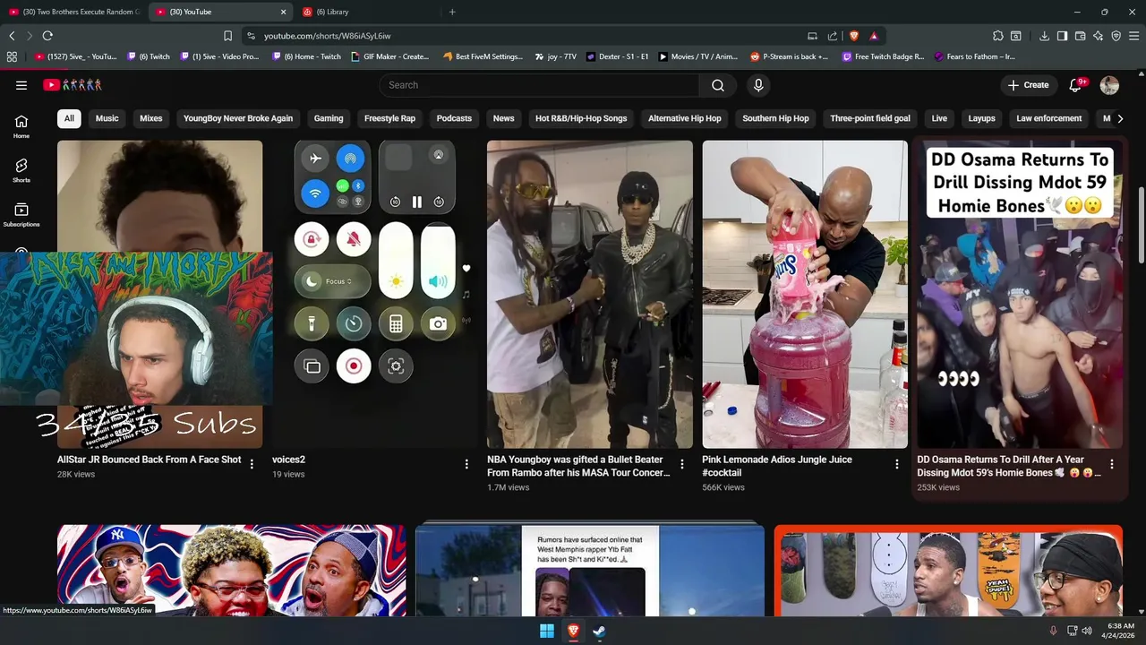Open Home in YouTube sidebar
Image resolution: width=1146 pixels, height=645 pixels.
tap(21, 126)
